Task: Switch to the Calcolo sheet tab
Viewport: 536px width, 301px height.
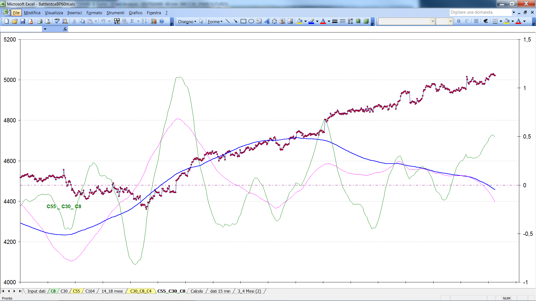Action: click(x=197, y=291)
